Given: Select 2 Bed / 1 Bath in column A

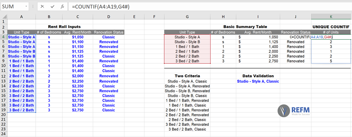Looking at the screenshot, I should 21,76.
